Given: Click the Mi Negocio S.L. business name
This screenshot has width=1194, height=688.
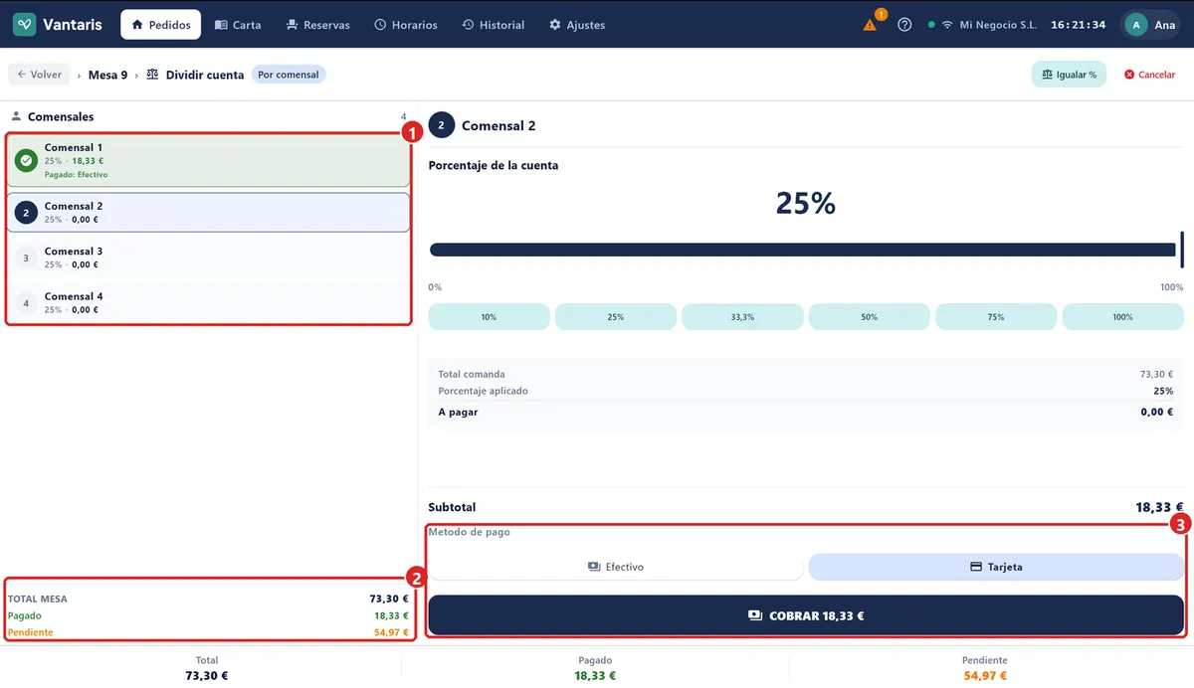Looking at the screenshot, I should [x=998, y=25].
